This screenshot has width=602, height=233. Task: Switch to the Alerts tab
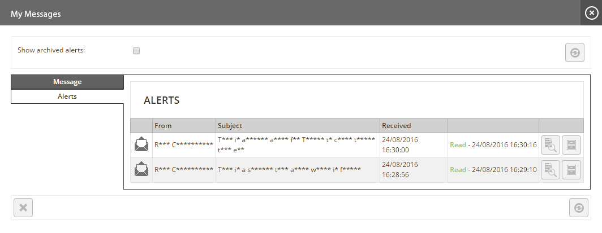coord(67,96)
